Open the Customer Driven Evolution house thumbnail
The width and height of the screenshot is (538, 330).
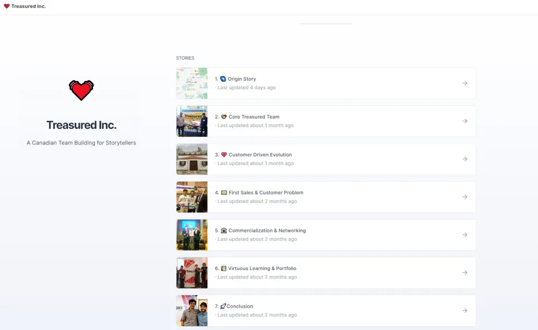click(192, 159)
